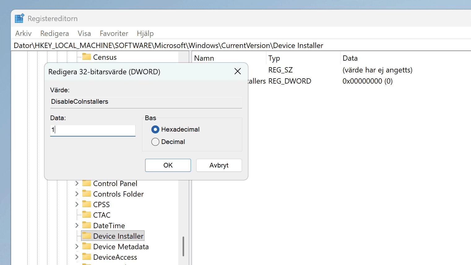Click the CPSS folder icon
The image size is (471, 265).
87,204
